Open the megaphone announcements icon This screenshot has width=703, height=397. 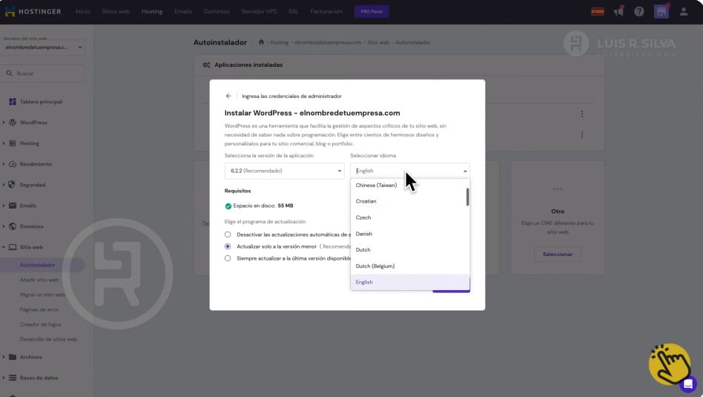tap(618, 11)
